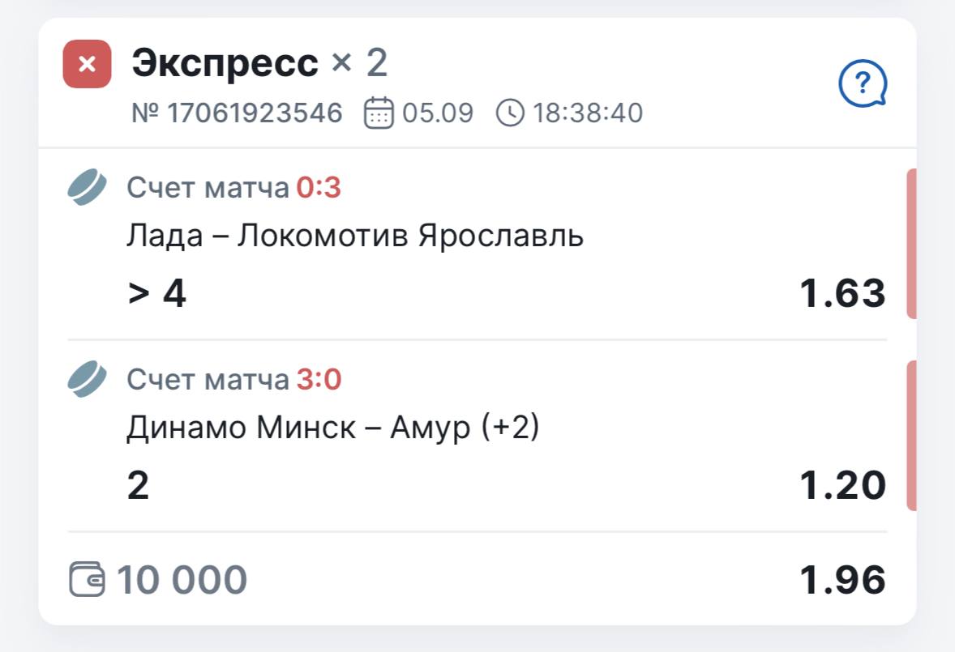Click the hockey puck icon for Лада match
The image size is (955, 652).
[87, 188]
